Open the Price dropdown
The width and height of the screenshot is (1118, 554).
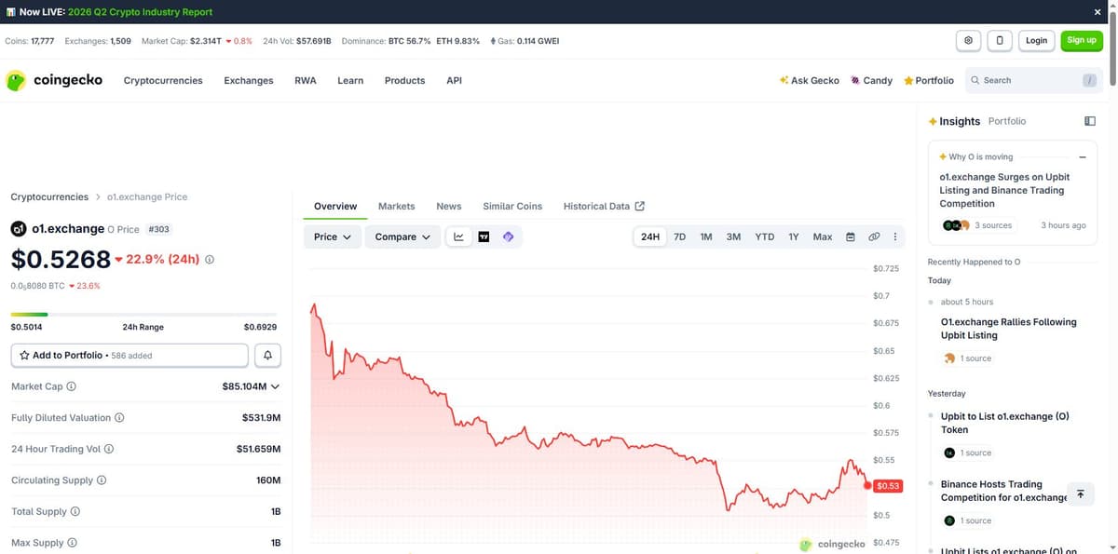333,236
